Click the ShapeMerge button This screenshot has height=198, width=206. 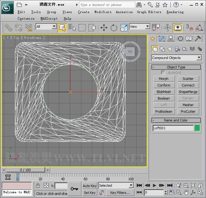[x=188, y=92]
